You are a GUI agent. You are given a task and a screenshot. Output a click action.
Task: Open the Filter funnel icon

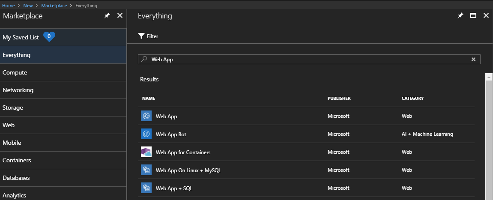pyautogui.click(x=141, y=36)
